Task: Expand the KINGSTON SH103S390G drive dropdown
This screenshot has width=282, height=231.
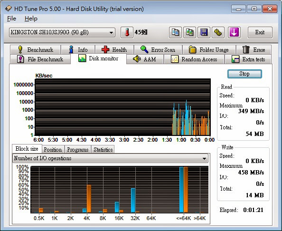Action: (62, 32)
